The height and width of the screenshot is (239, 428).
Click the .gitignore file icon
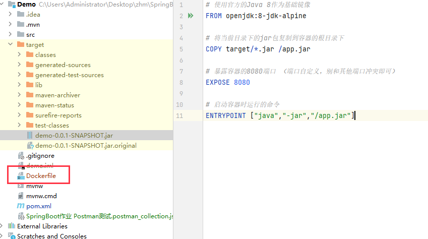click(x=21, y=156)
